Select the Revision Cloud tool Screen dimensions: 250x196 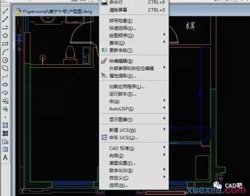[x=5, y=68]
